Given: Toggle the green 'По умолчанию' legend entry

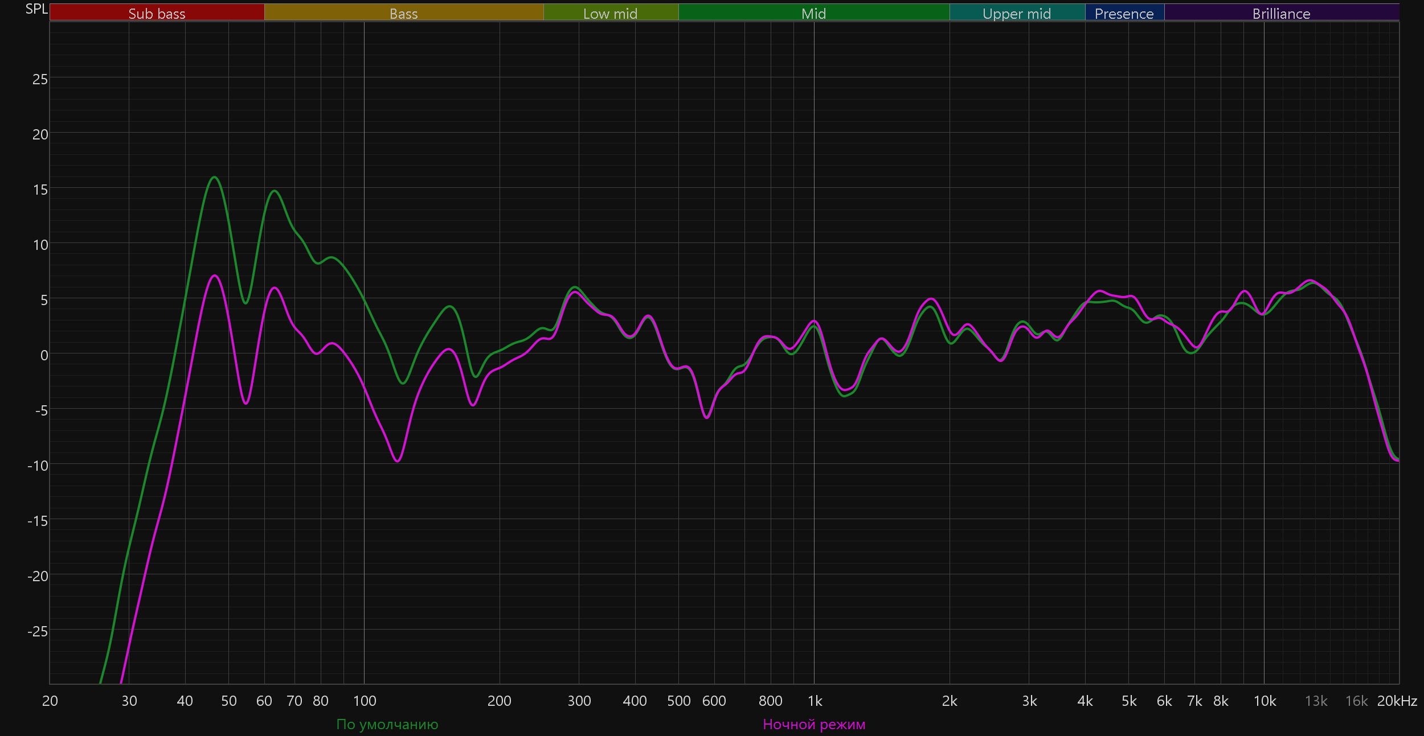Looking at the screenshot, I should 387,724.
